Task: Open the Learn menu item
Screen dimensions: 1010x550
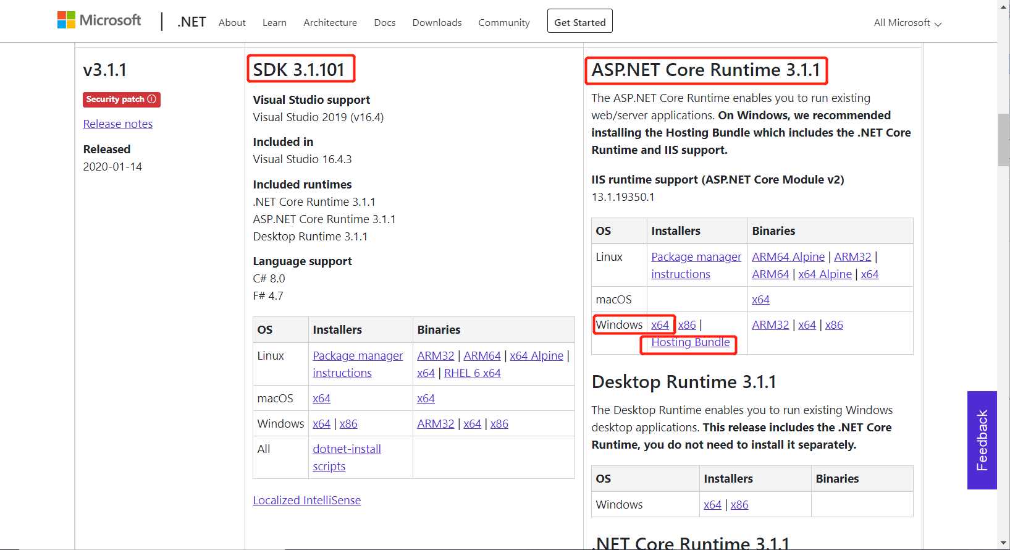Action: [x=274, y=22]
